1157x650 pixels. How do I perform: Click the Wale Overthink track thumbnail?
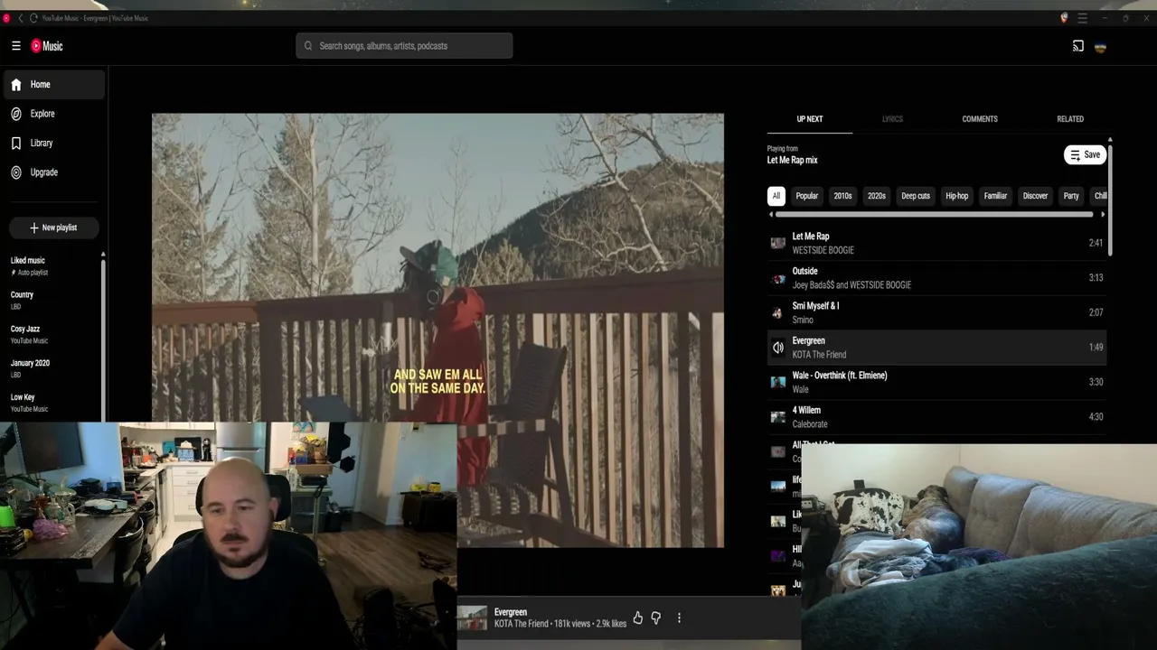click(777, 382)
